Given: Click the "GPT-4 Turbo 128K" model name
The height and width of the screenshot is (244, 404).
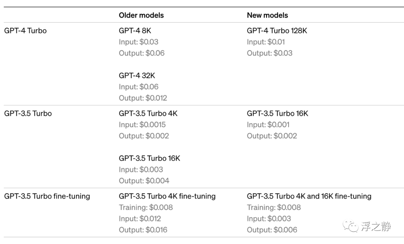Looking at the screenshot, I should click(277, 31).
